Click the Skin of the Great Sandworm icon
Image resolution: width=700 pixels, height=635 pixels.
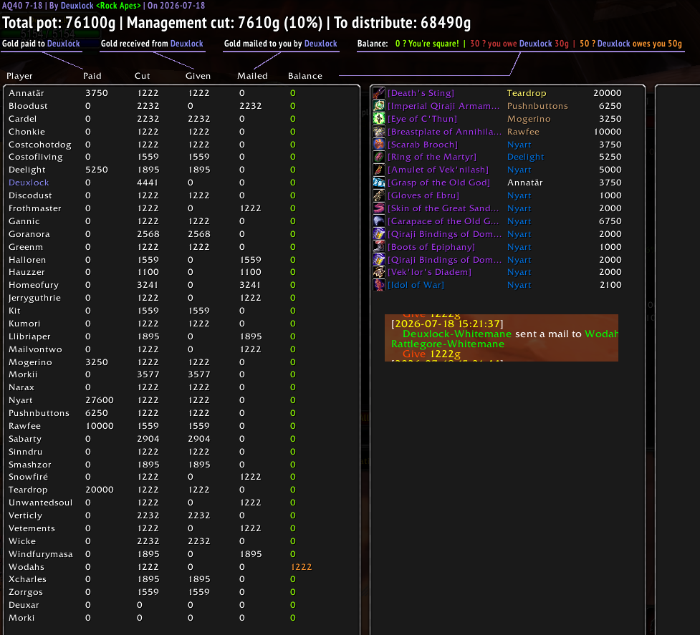pos(378,208)
